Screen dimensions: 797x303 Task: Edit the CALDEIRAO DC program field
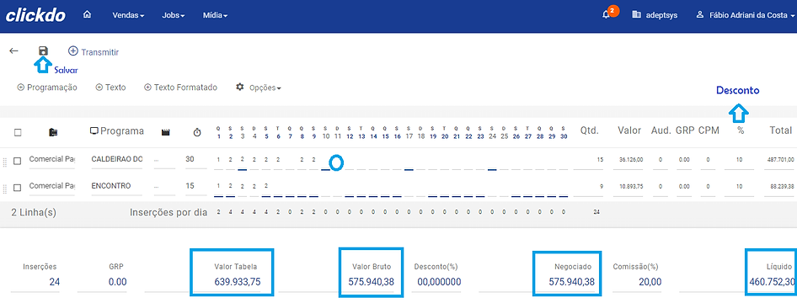pyautogui.click(x=116, y=160)
